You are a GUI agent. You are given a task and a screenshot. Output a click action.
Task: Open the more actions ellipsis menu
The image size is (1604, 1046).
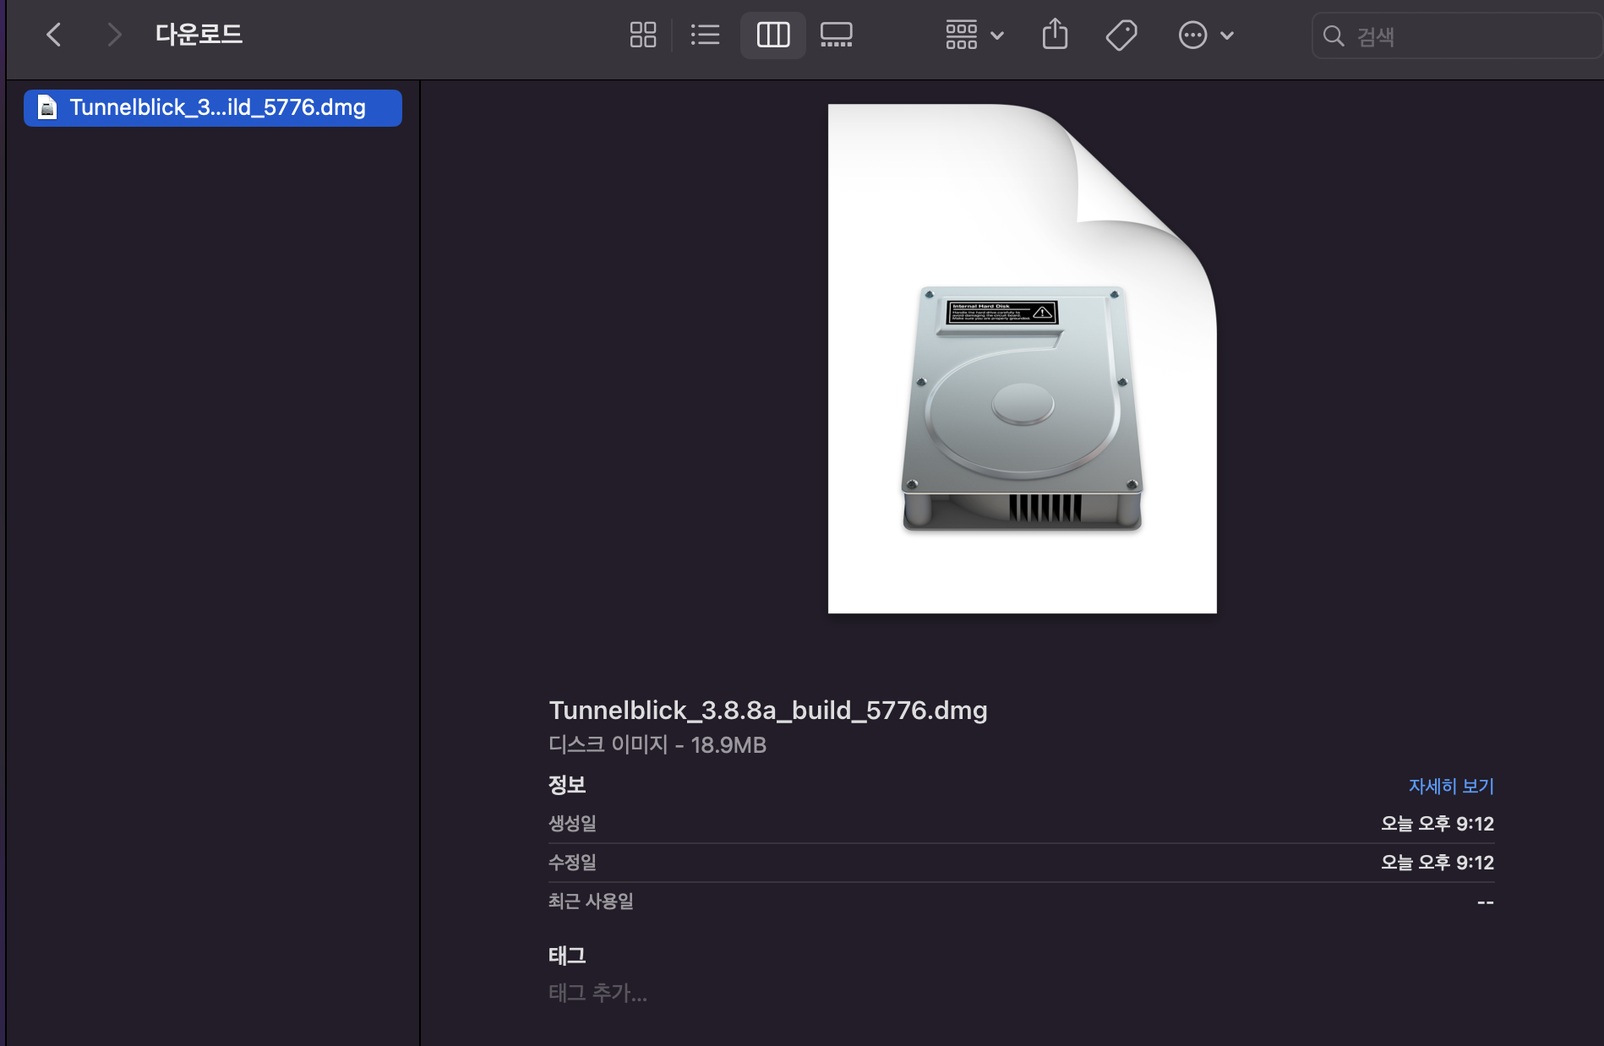pos(1206,35)
